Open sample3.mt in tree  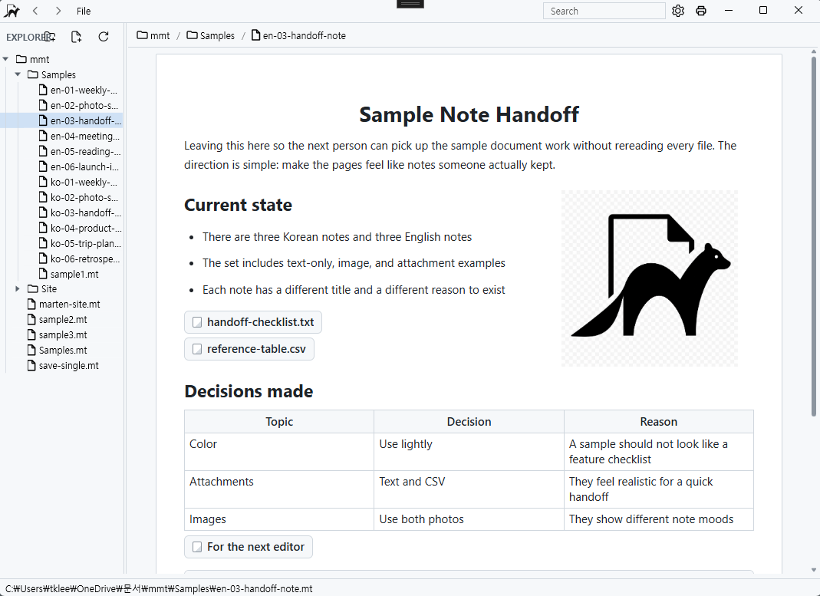pyautogui.click(x=58, y=334)
